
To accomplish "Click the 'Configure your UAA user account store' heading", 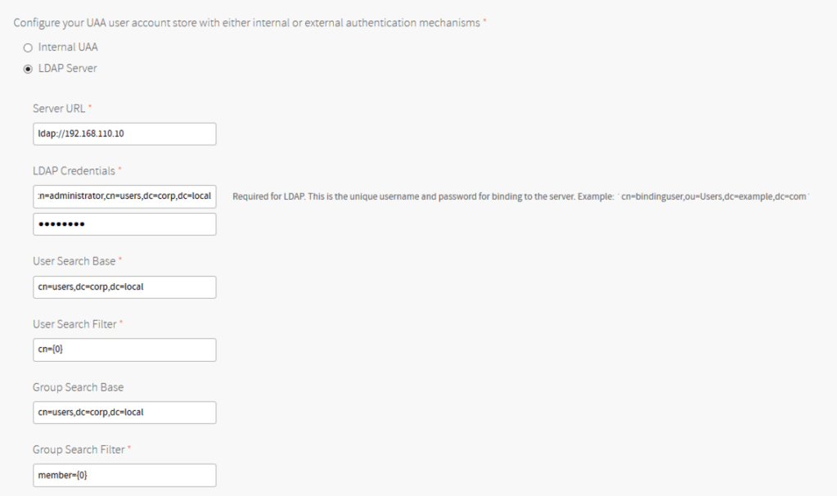I will [247, 21].
